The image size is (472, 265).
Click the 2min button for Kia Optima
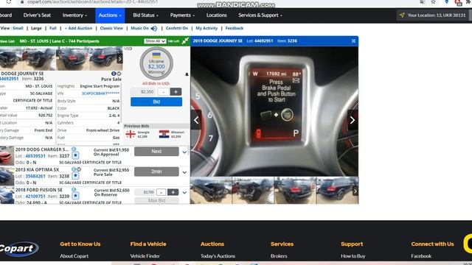pyautogui.click(x=156, y=172)
